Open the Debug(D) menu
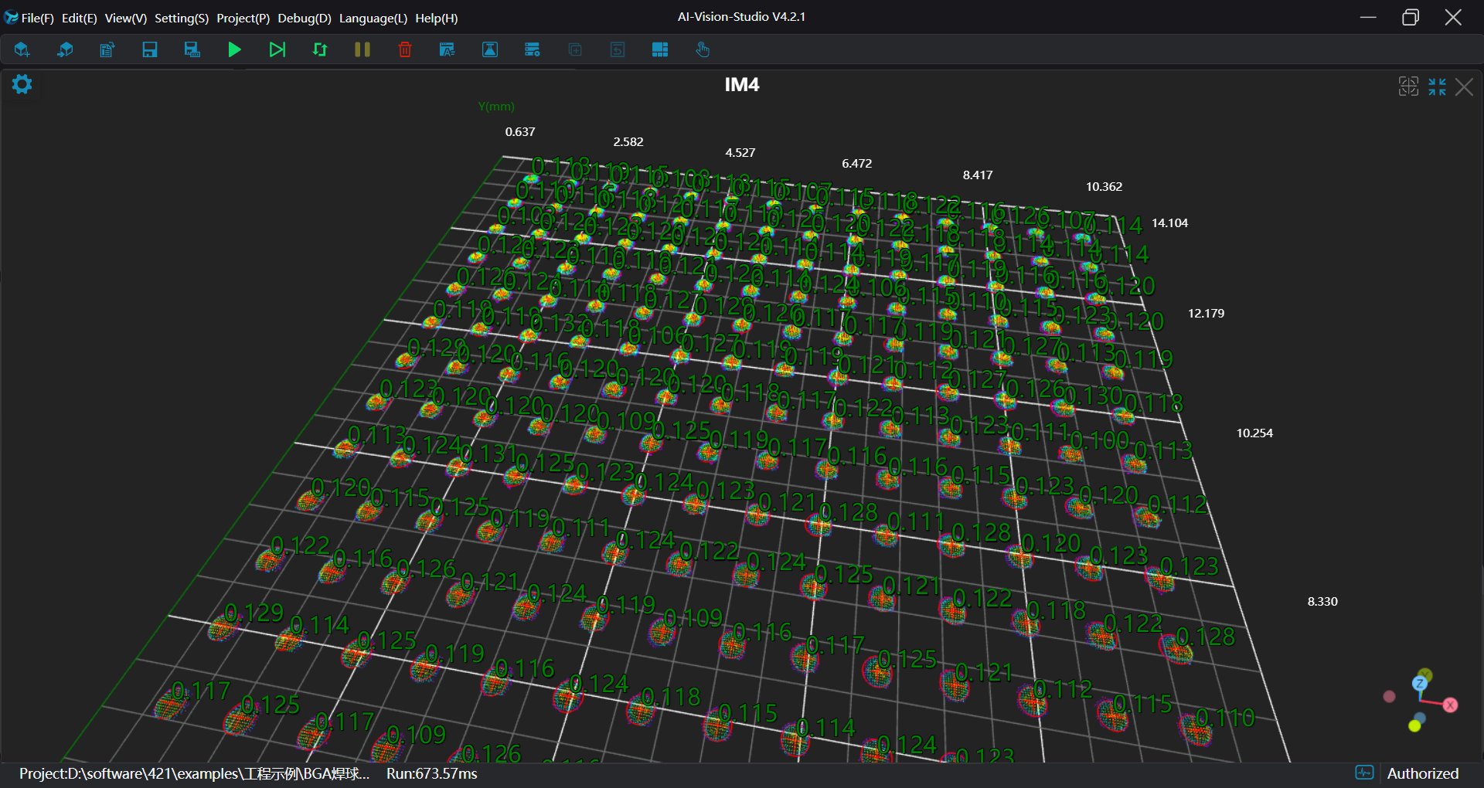Image resolution: width=1484 pixels, height=788 pixels. tap(304, 18)
